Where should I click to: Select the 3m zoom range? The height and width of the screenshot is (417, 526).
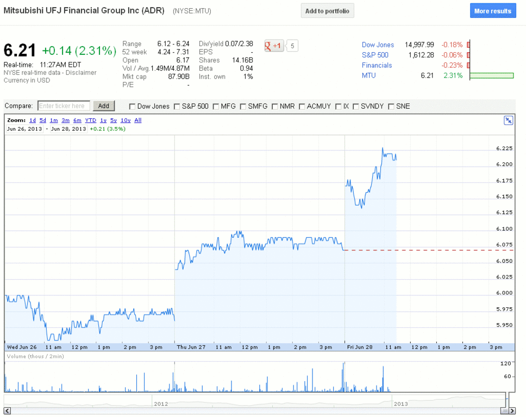pos(65,121)
